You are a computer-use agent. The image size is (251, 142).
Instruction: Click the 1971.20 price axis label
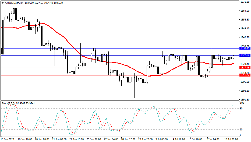click(245, 2)
